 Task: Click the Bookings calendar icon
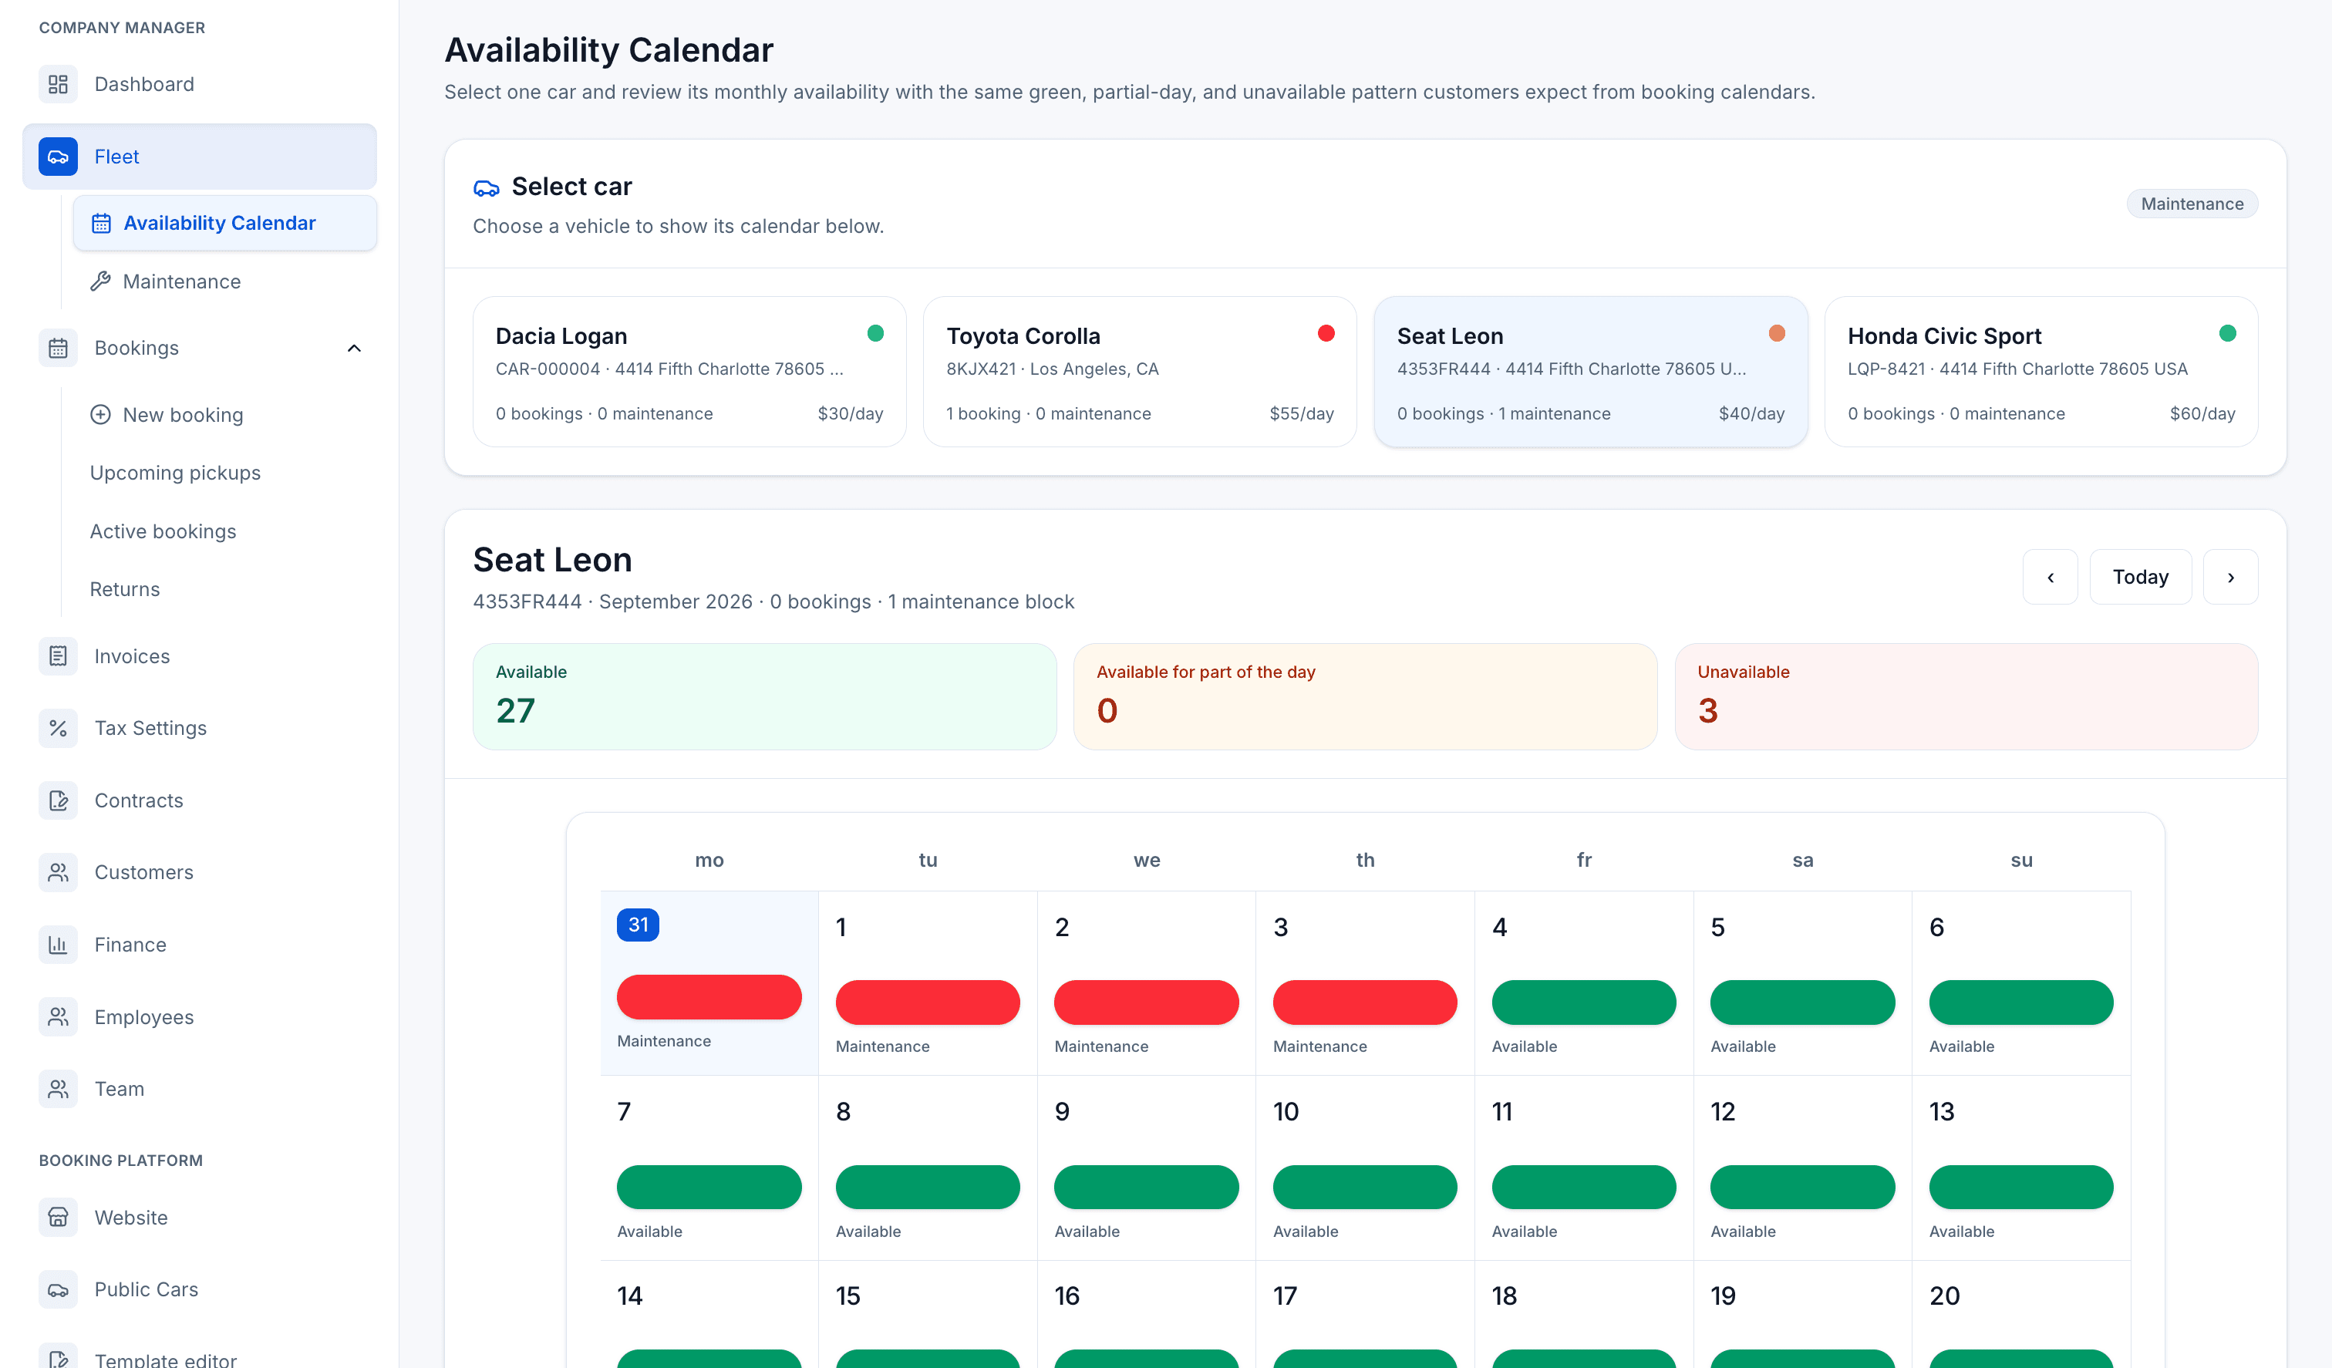pyautogui.click(x=57, y=348)
